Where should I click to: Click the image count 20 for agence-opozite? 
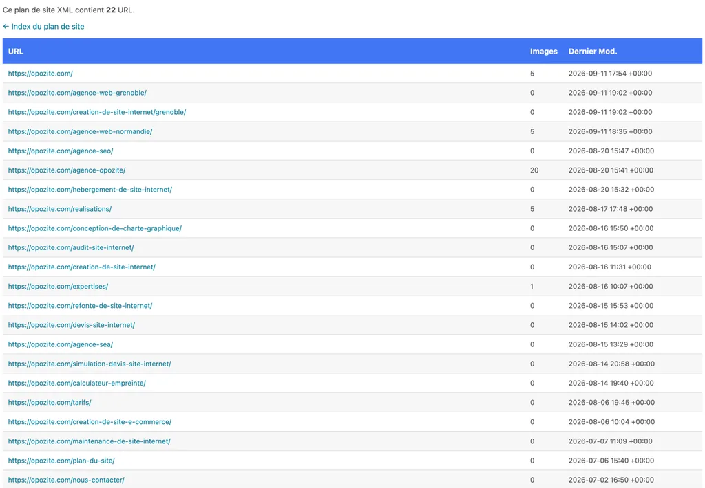534,170
